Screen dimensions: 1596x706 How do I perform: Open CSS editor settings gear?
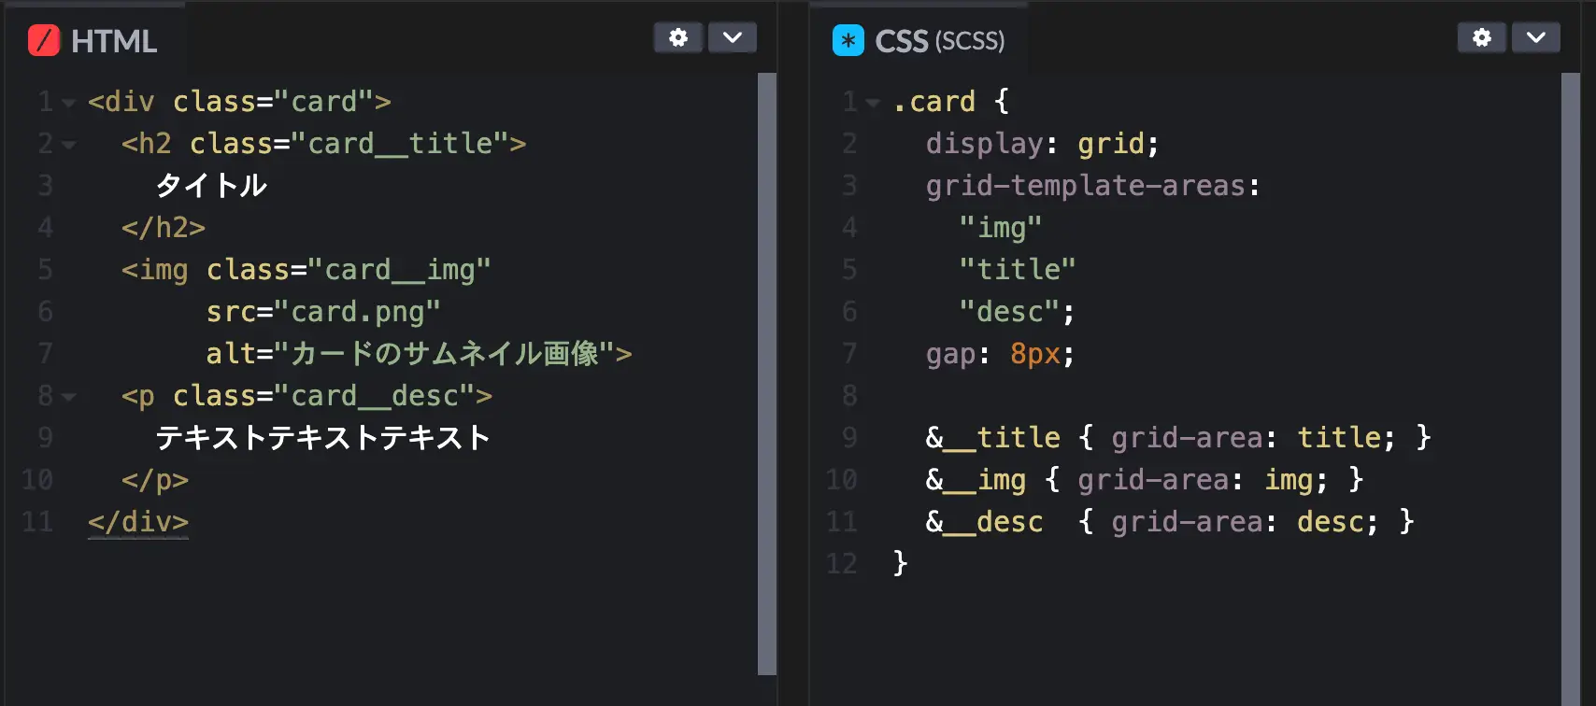1482,37
